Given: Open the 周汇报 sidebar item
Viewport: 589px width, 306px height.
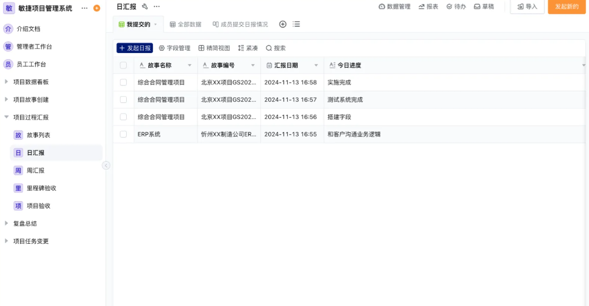Looking at the screenshot, I should pyautogui.click(x=35, y=171).
